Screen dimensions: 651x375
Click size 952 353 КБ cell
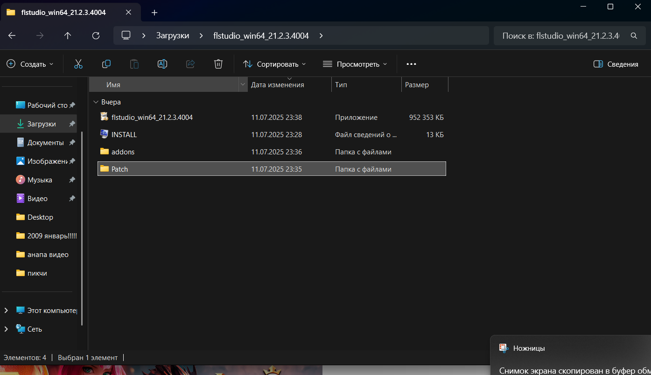point(427,118)
